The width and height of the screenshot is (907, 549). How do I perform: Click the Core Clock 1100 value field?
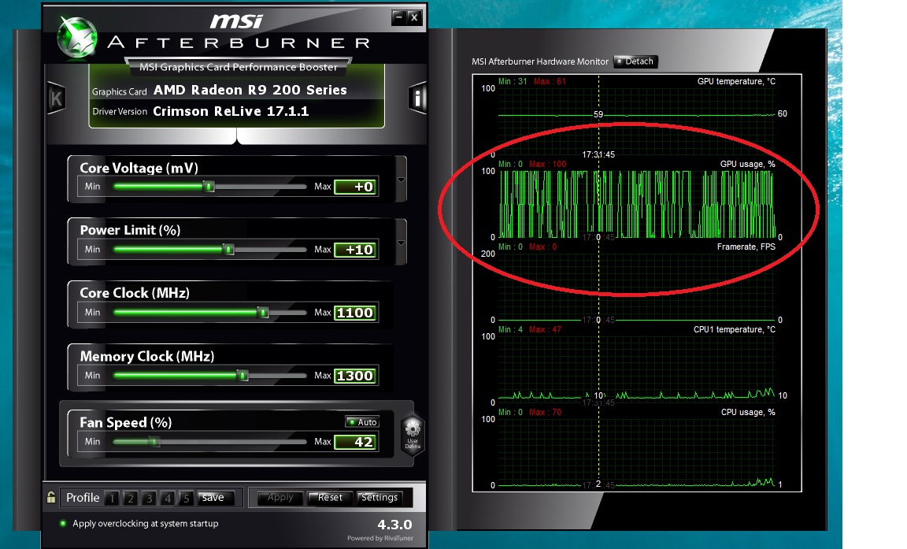coord(356,313)
